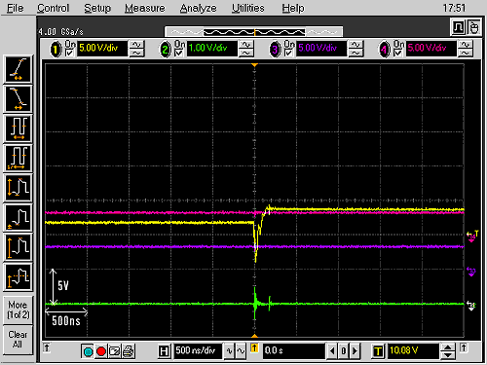Open horizontal setup with the H button
487x365 pixels.
165,351
